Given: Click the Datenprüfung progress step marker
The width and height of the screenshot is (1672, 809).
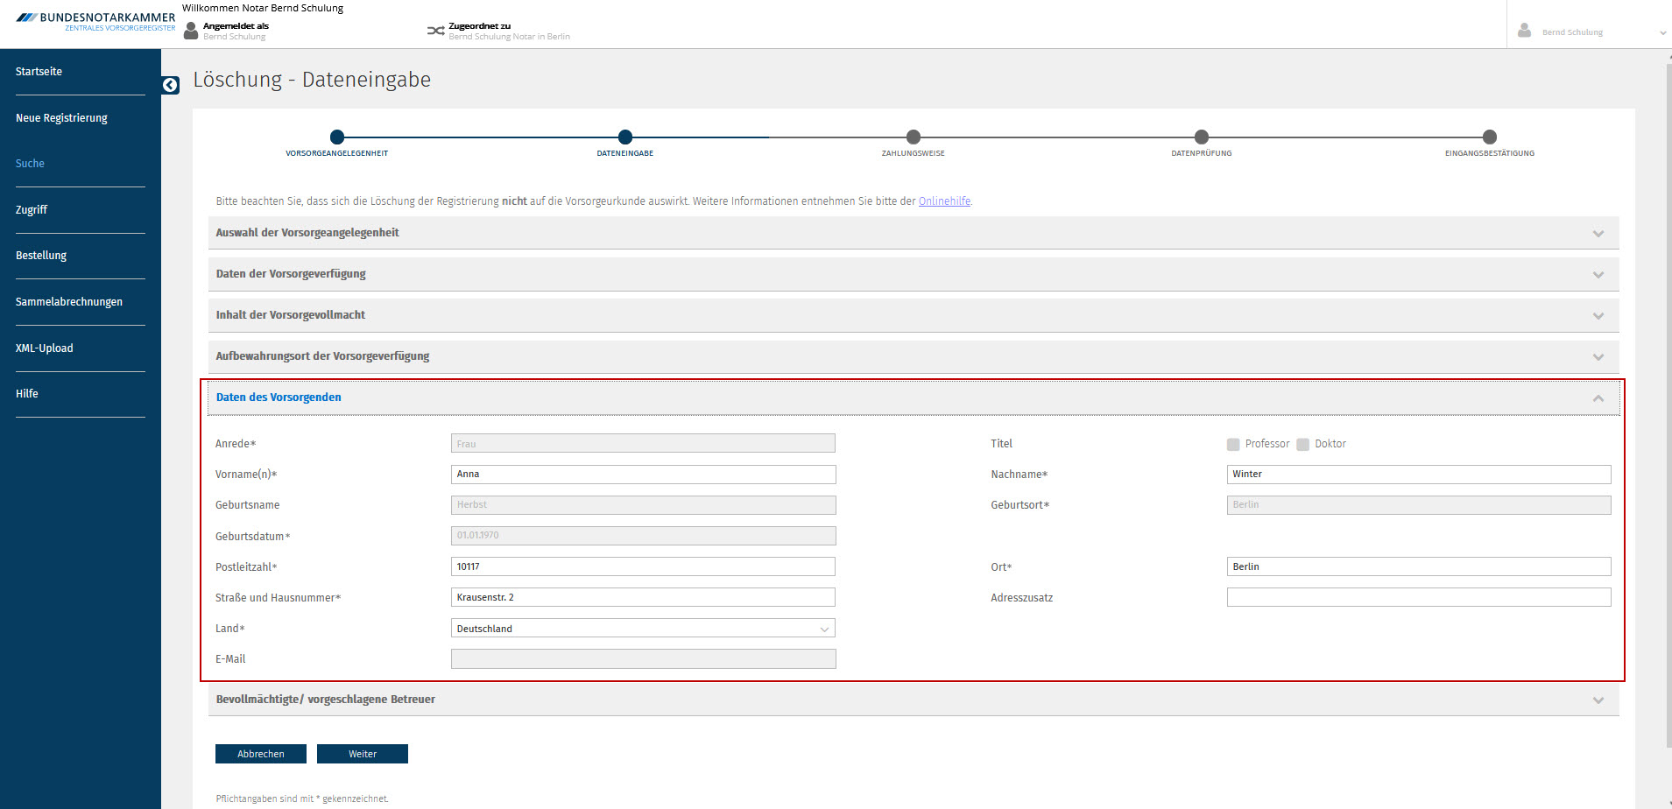Looking at the screenshot, I should [1202, 137].
